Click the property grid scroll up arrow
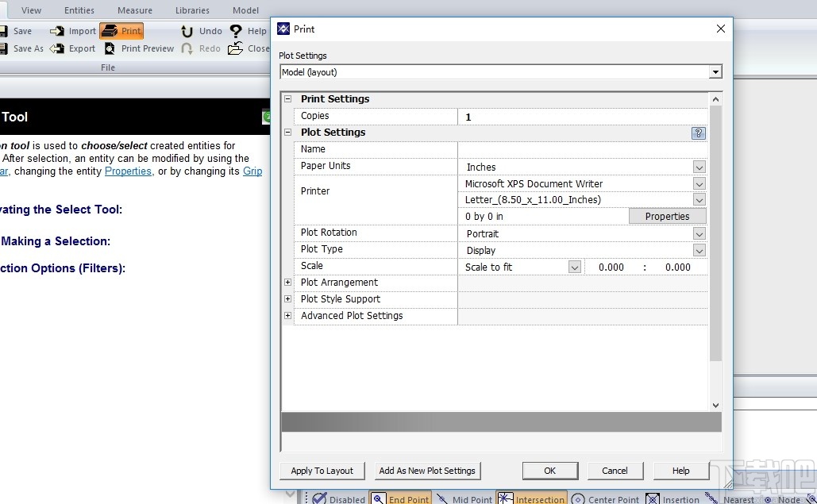 click(x=715, y=99)
